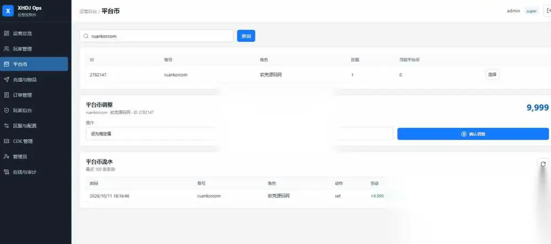
Task: Click the XHDJ Ops logo icon
Action: (x=8, y=11)
